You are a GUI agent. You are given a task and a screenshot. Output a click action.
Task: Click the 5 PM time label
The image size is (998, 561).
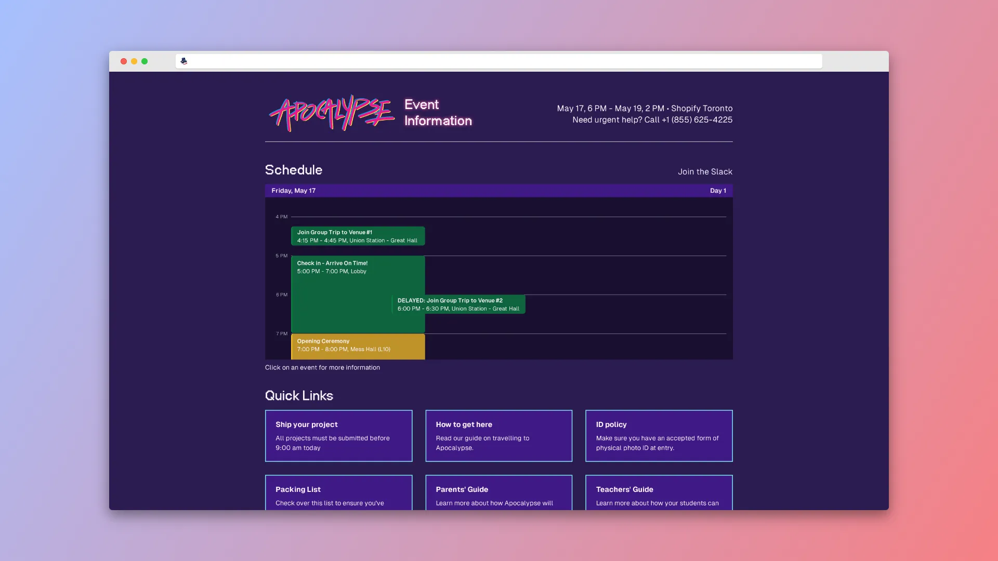(281, 256)
